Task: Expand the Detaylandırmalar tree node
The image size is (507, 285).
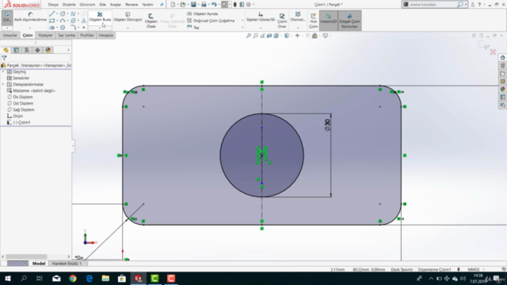Action: click(x=3, y=85)
